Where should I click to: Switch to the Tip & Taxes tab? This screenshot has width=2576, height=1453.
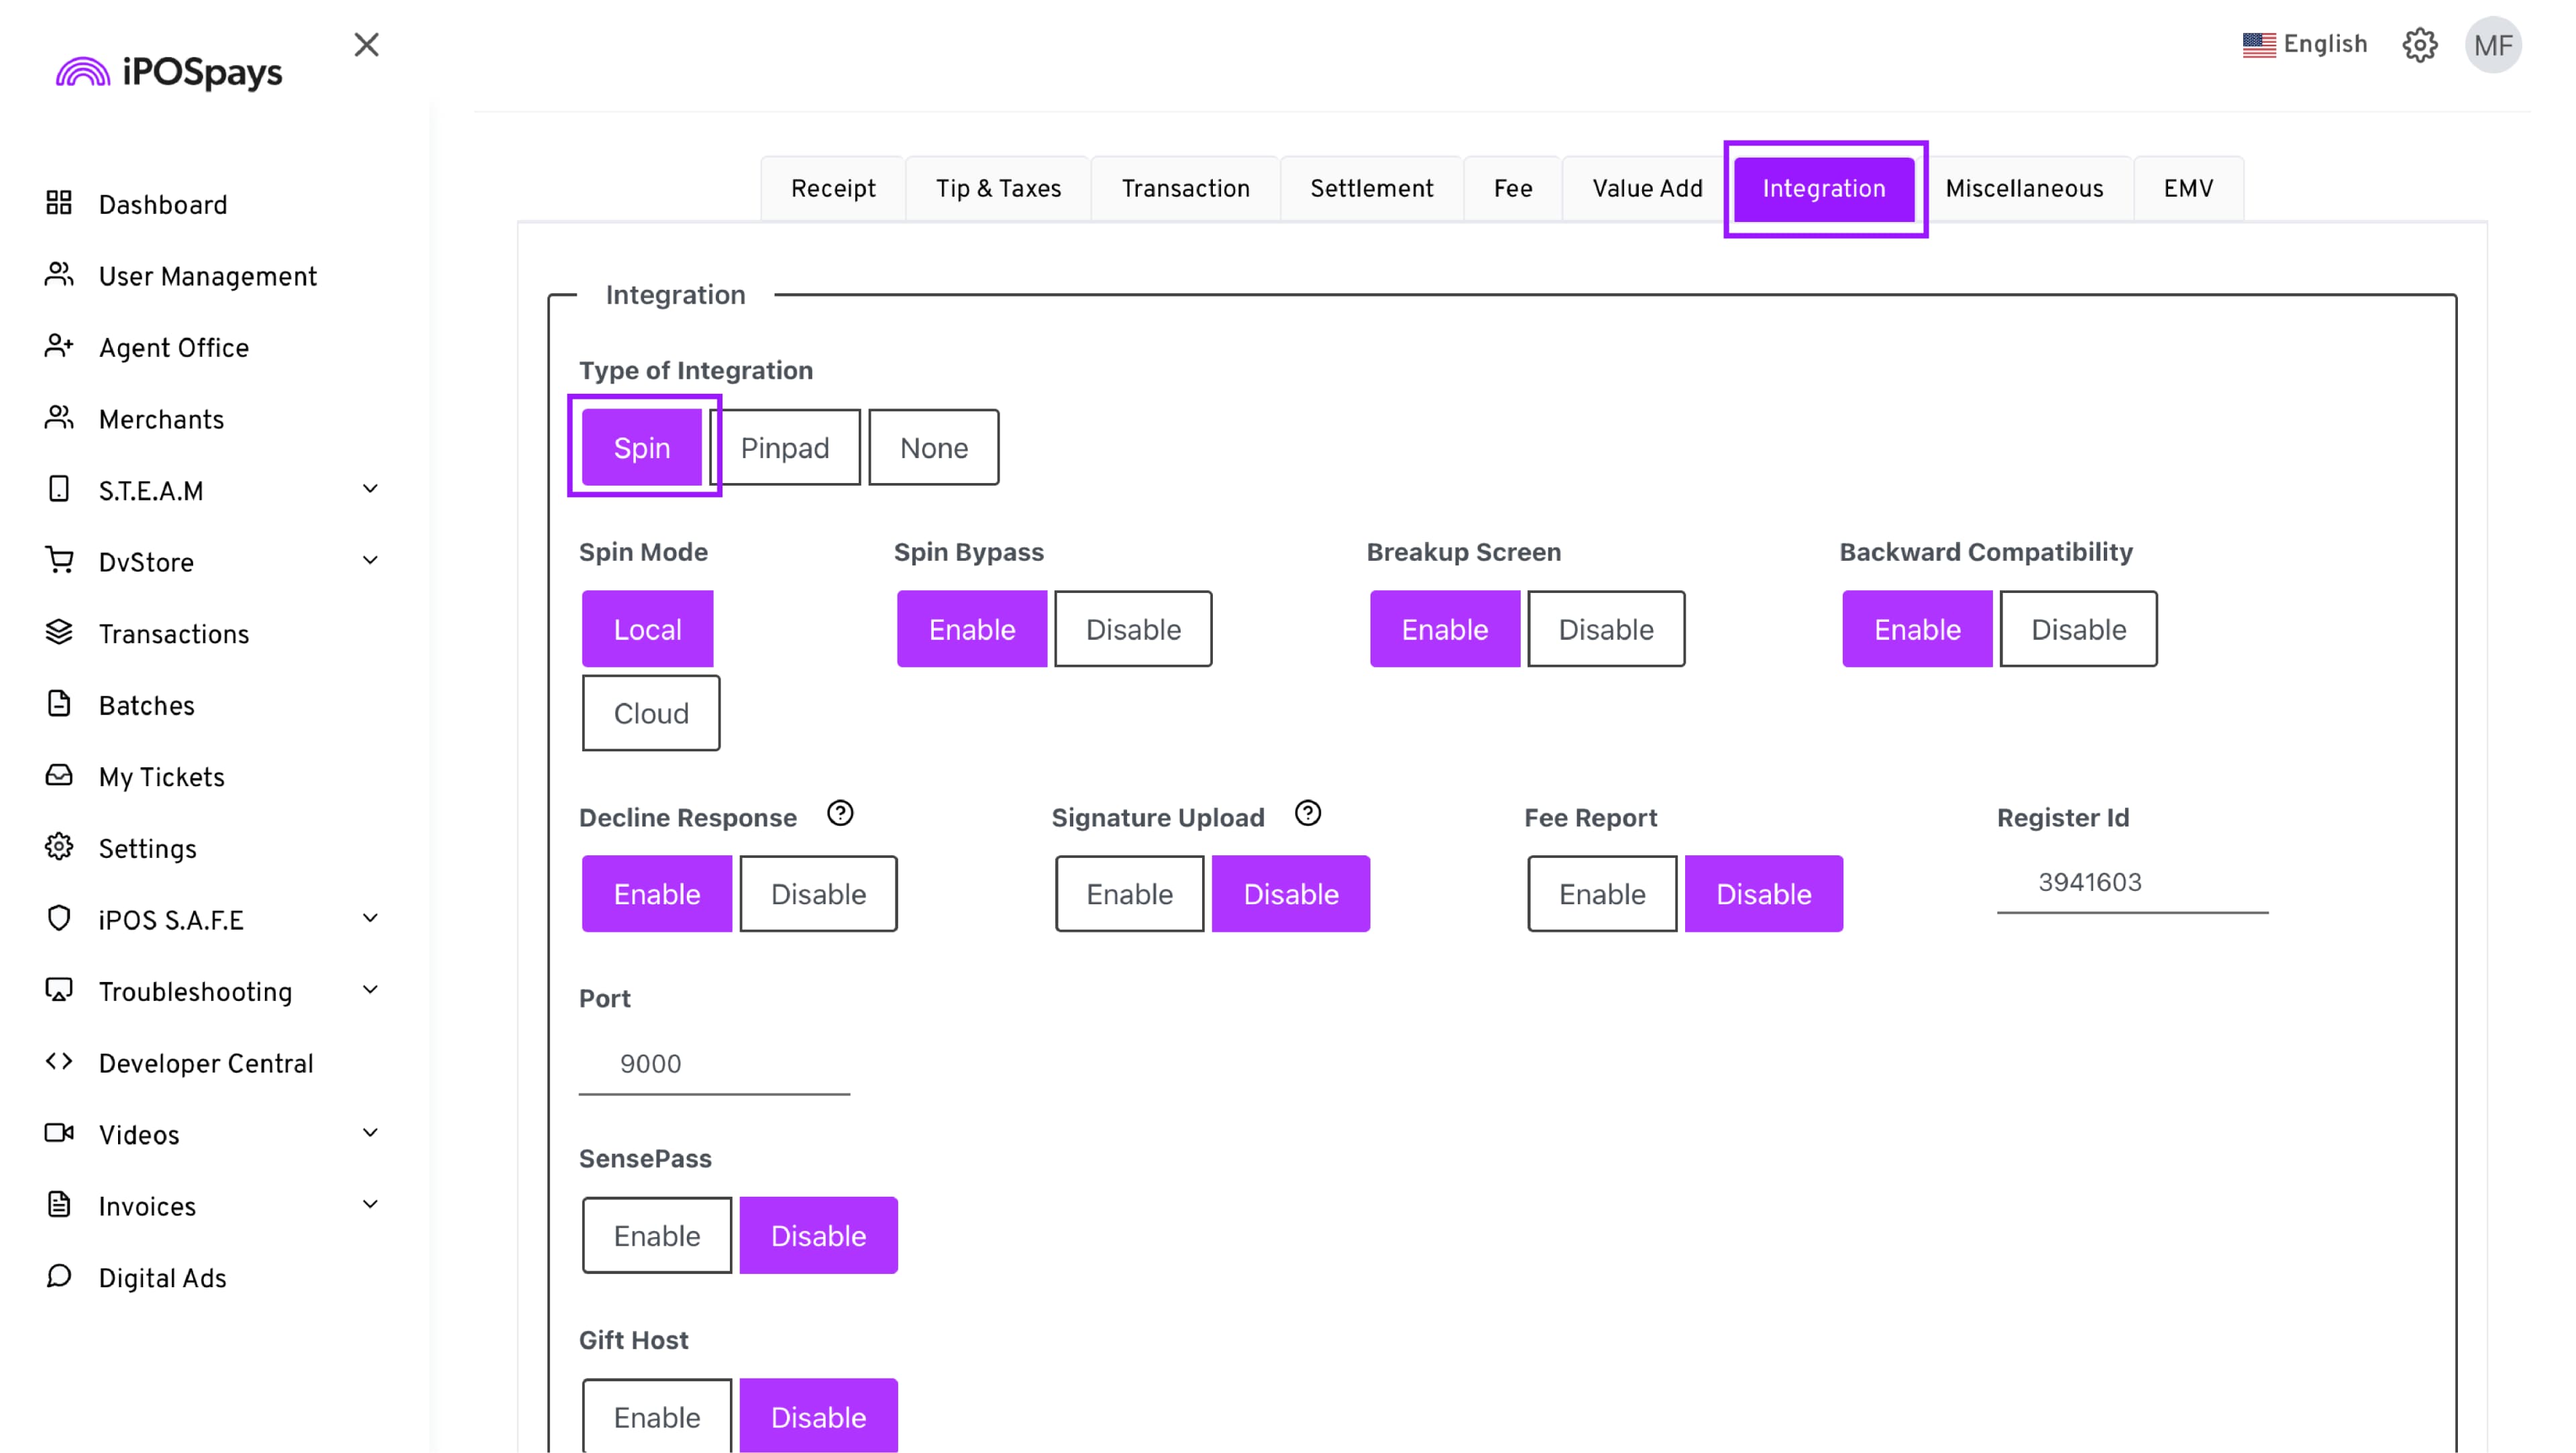[x=997, y=189]
